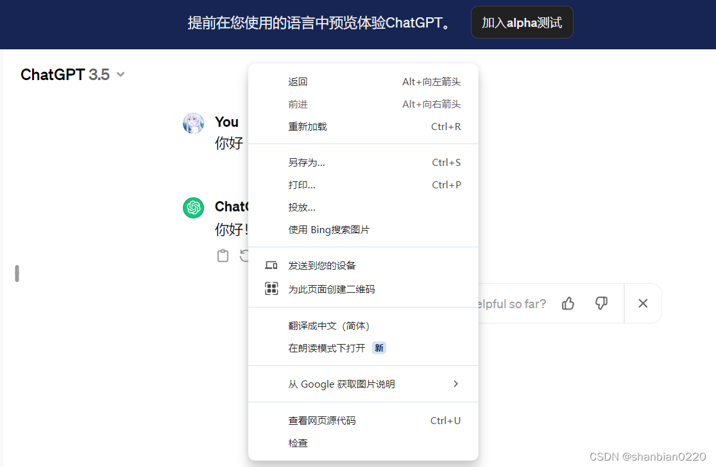The width and height of the screenshot is (716, 467).
Task: Choose 打印... in the context menu
Action: coord(363,185)
